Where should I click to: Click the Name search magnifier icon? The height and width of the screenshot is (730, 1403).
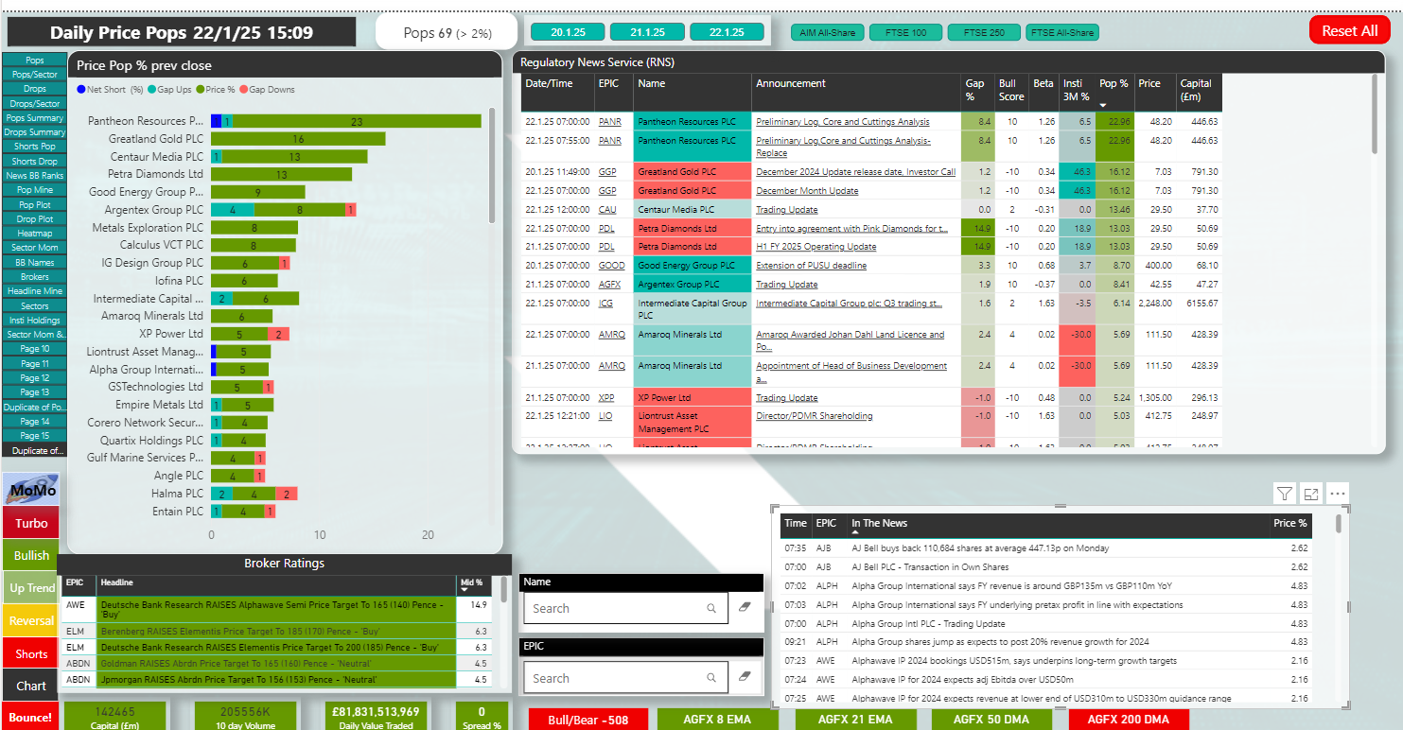pos(711,608)
